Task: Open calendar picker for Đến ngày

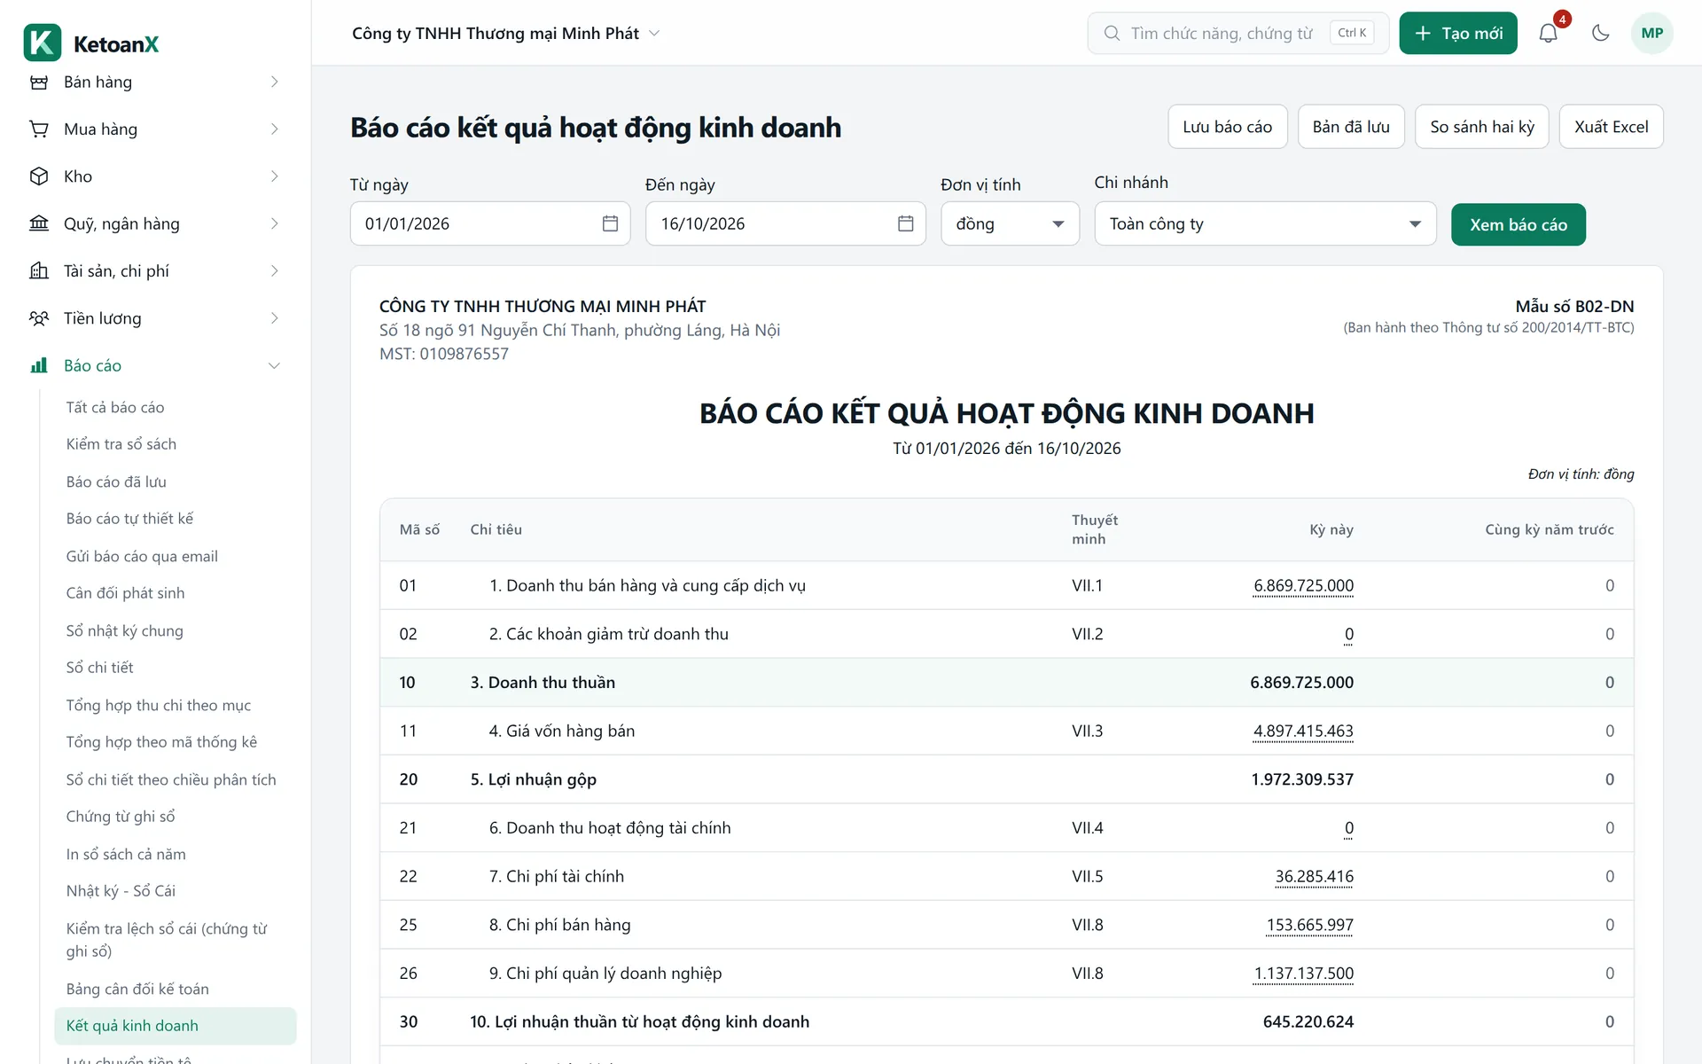Action: (905, 223)
